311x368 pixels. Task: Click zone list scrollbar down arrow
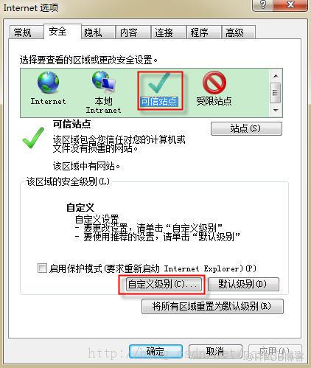click(276, 110)
